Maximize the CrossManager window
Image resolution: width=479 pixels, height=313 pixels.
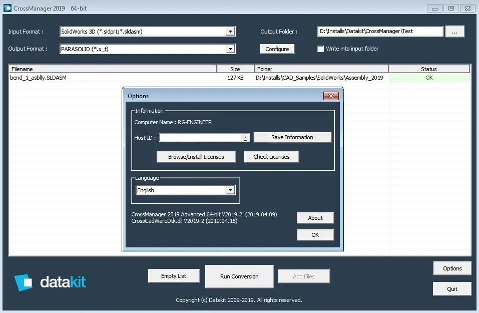click(x=451, y=9)
